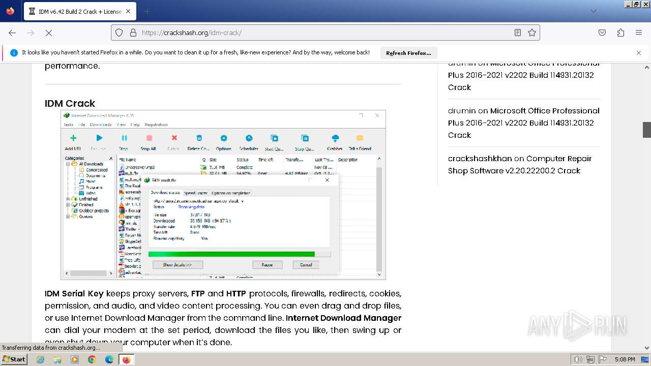Image resolution: width=651 pixels, height=366 pixels.
Task: Open media player taskbar icon
Action: [75, 359]
